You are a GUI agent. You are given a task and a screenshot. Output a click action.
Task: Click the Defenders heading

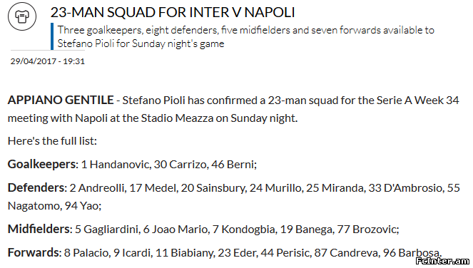click(37, 187)
